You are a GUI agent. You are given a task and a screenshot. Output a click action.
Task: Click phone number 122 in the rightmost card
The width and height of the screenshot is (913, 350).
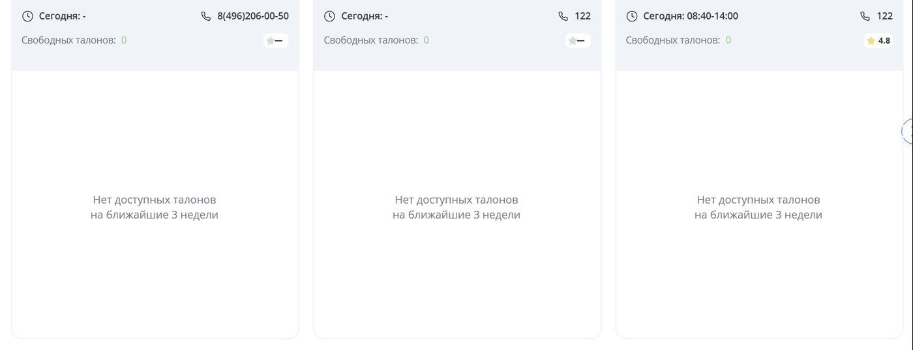click(x=884, y=16)
